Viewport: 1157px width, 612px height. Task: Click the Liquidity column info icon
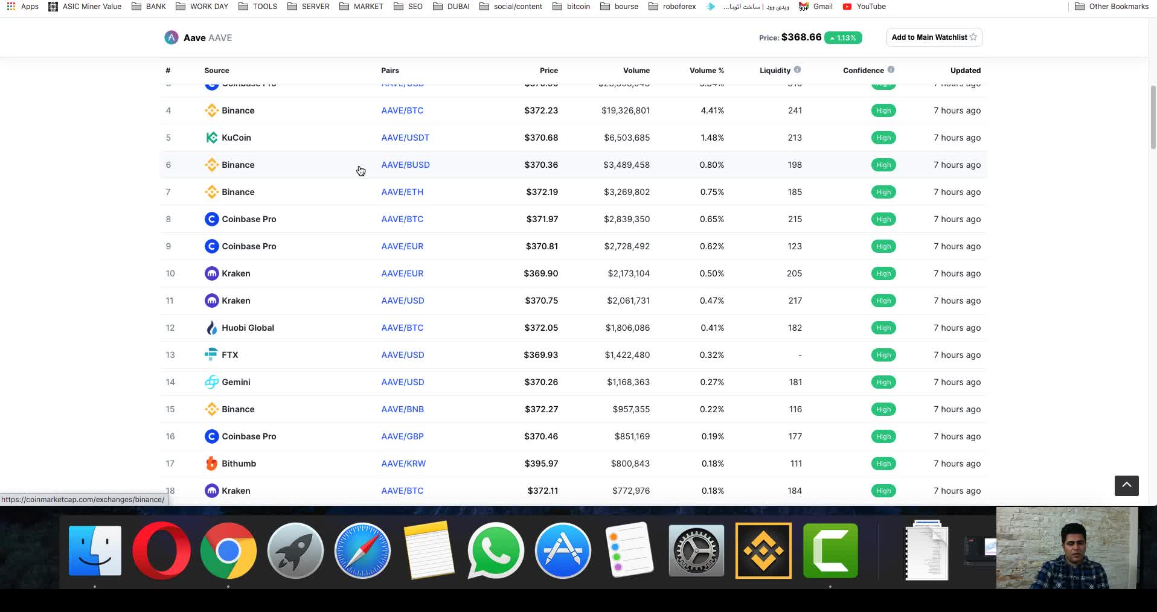797,70
